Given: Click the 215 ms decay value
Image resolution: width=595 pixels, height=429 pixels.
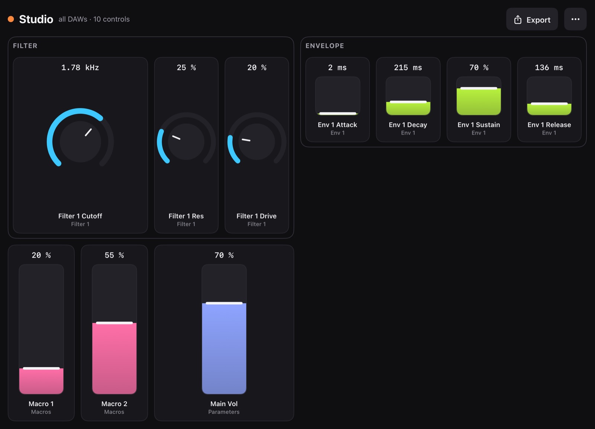Looking at the screenshot, I should click(408, 68).
